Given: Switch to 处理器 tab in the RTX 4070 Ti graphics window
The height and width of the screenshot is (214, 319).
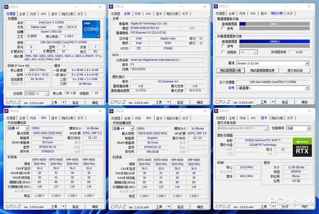Looking at the screenshot, I should pos(220,118).
